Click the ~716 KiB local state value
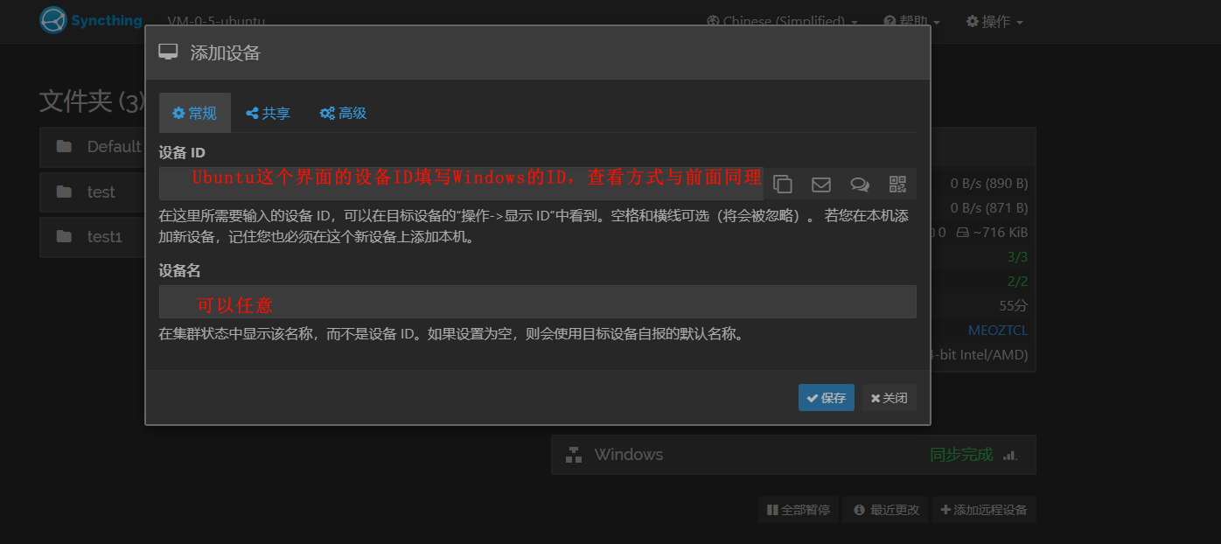Image resolution: width=1221 pixels, height=544 pixels. [993, 233]
